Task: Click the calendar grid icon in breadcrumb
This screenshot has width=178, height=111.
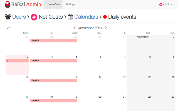Action: point(70,17)
